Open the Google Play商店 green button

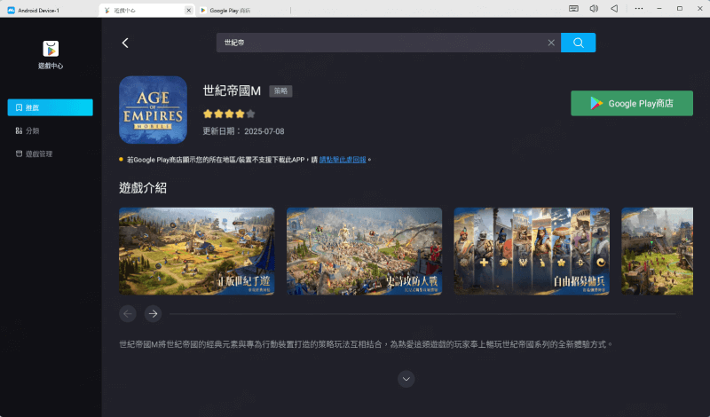click(632, 103)
